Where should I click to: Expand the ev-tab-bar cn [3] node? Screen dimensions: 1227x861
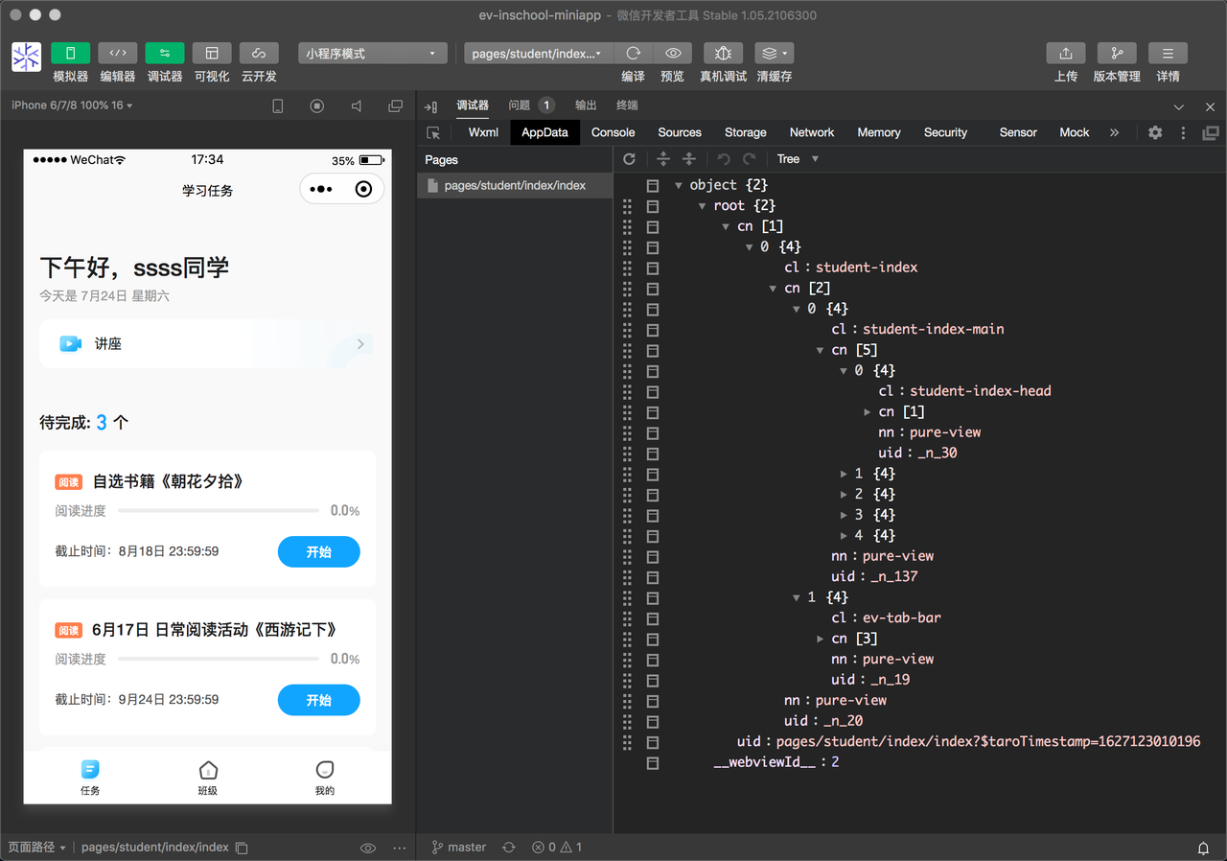point(821,639)
